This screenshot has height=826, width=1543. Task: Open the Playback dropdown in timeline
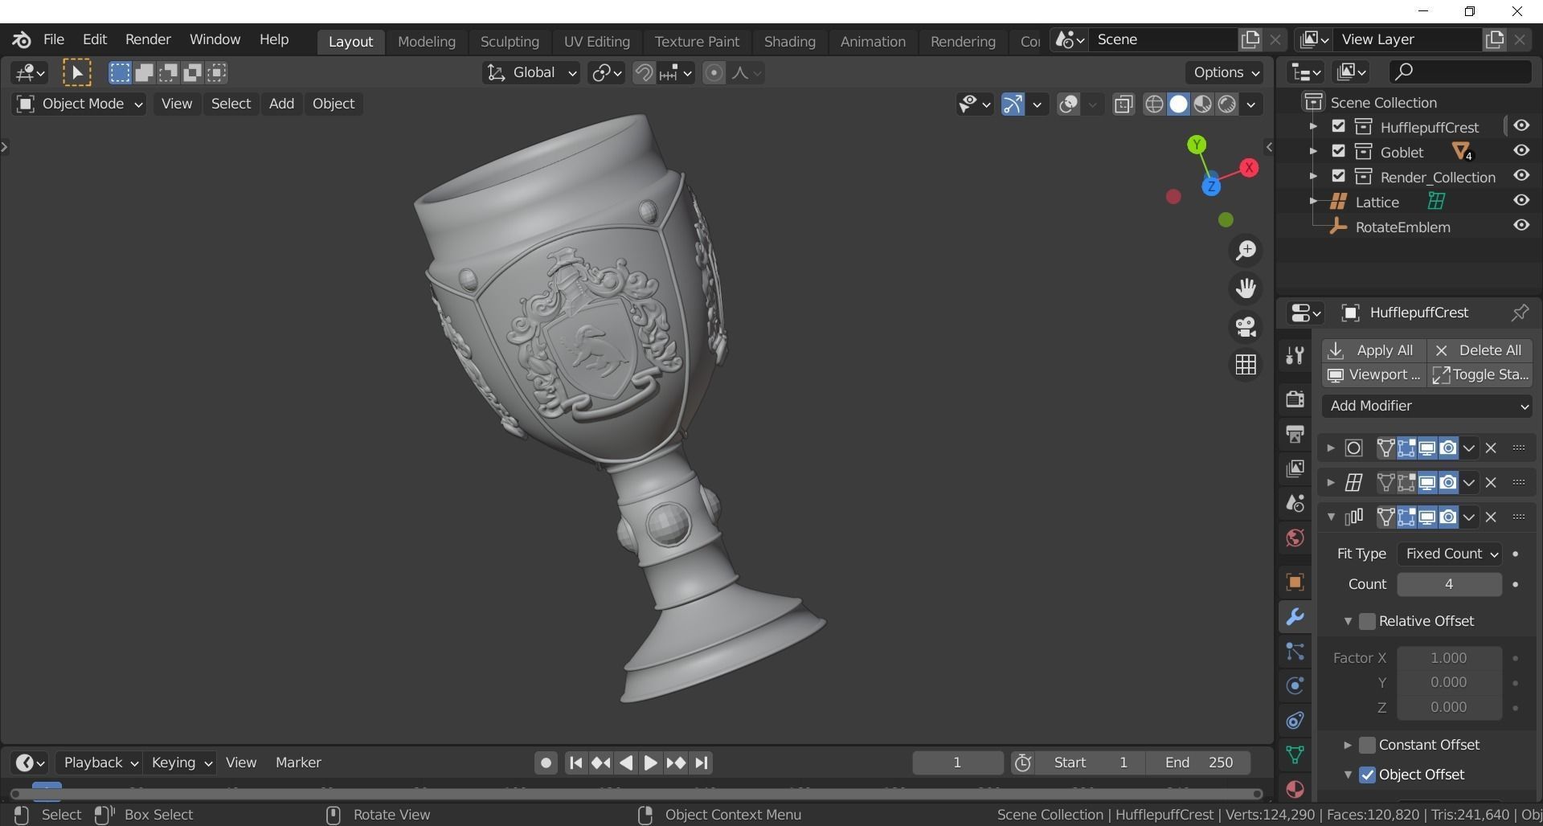click(100, 763)
